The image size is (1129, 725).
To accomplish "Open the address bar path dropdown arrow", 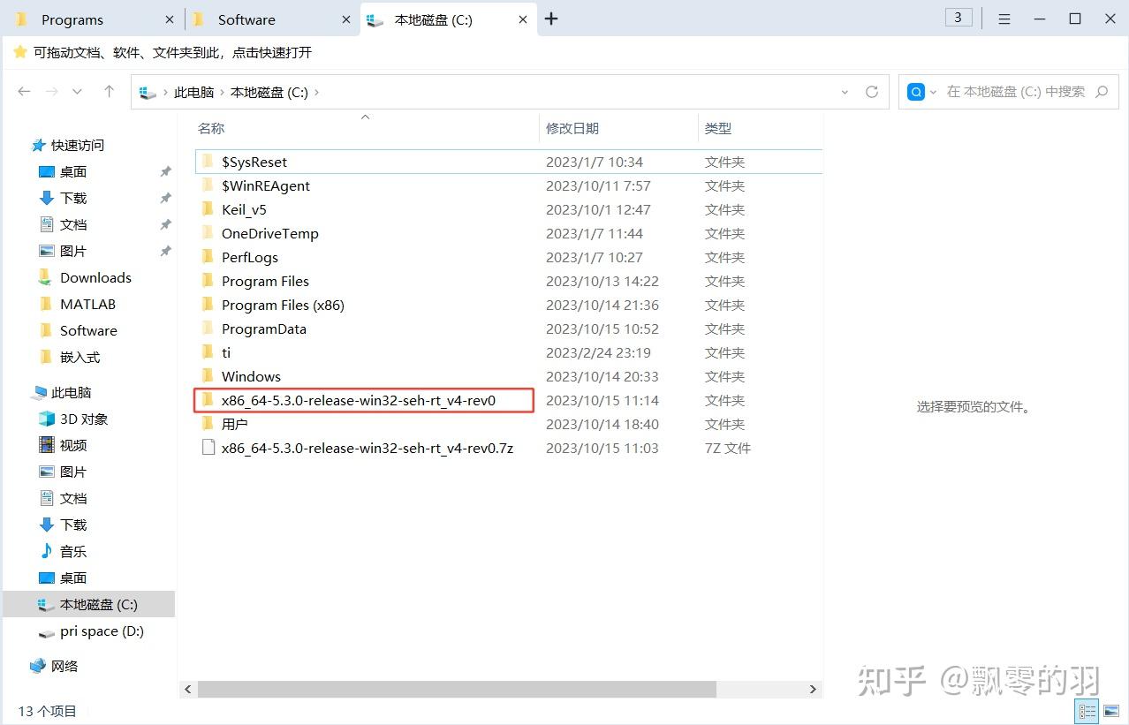I will [845, 91].
